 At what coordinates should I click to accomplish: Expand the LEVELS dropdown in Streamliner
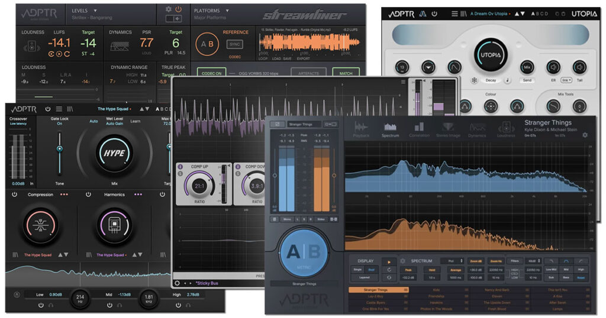pyautogui.click(x=84, y=11)
